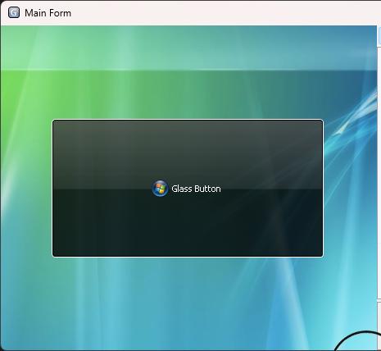Open the Main Form window icon menu
Screen dimensions: 381x351
coord(14,12)
